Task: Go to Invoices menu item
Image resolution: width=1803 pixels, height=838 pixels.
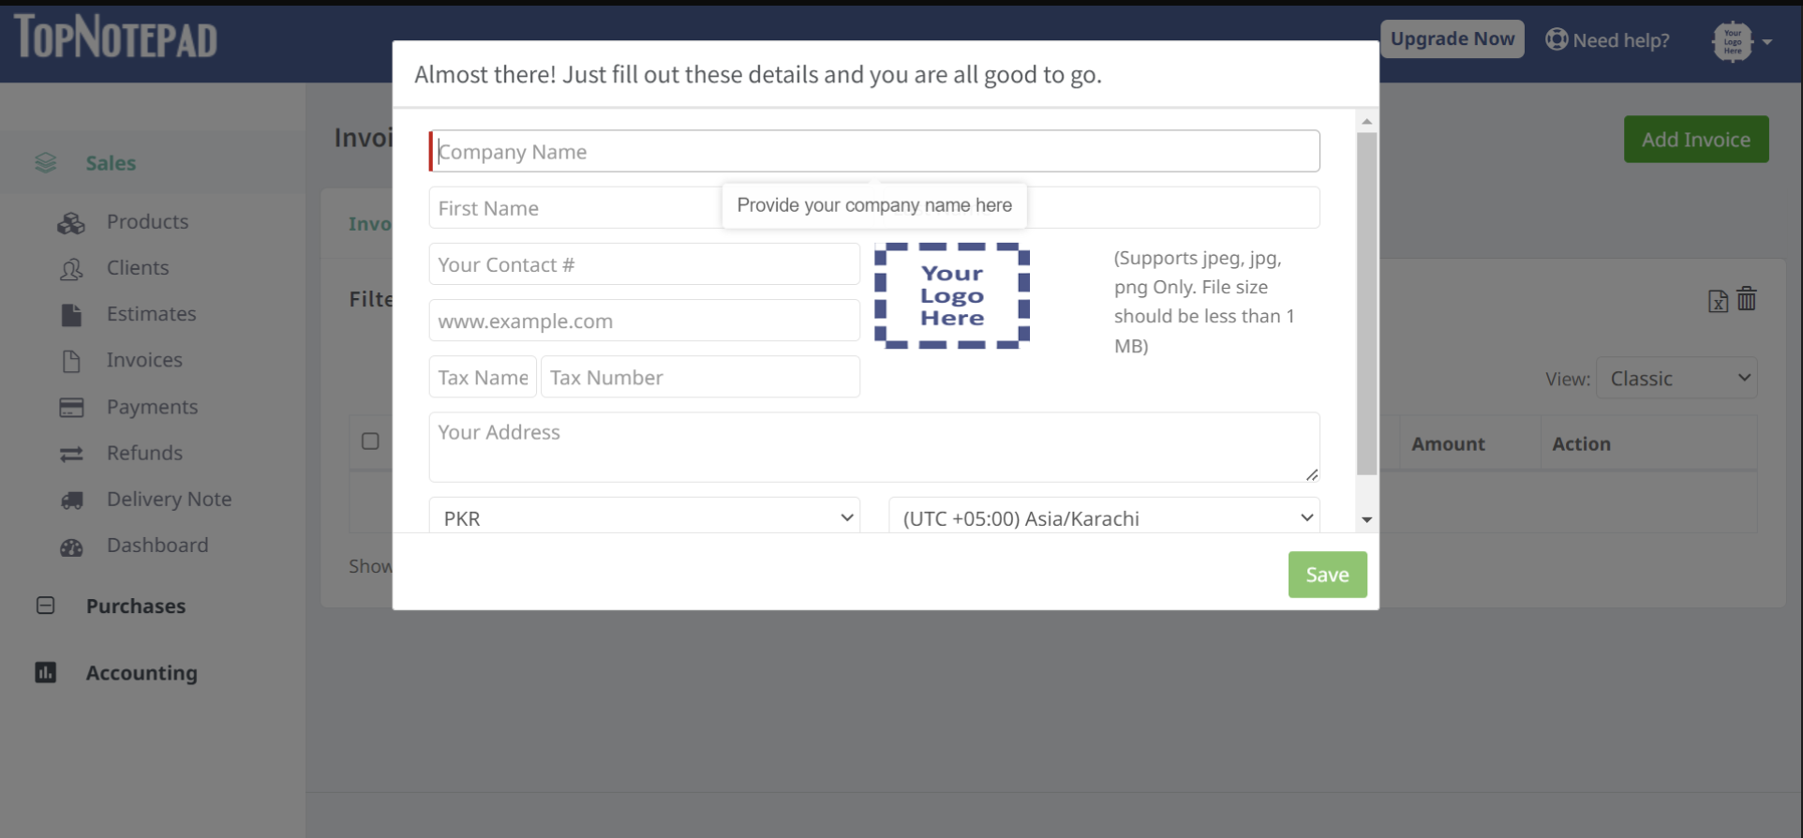Action: [144, 359]
